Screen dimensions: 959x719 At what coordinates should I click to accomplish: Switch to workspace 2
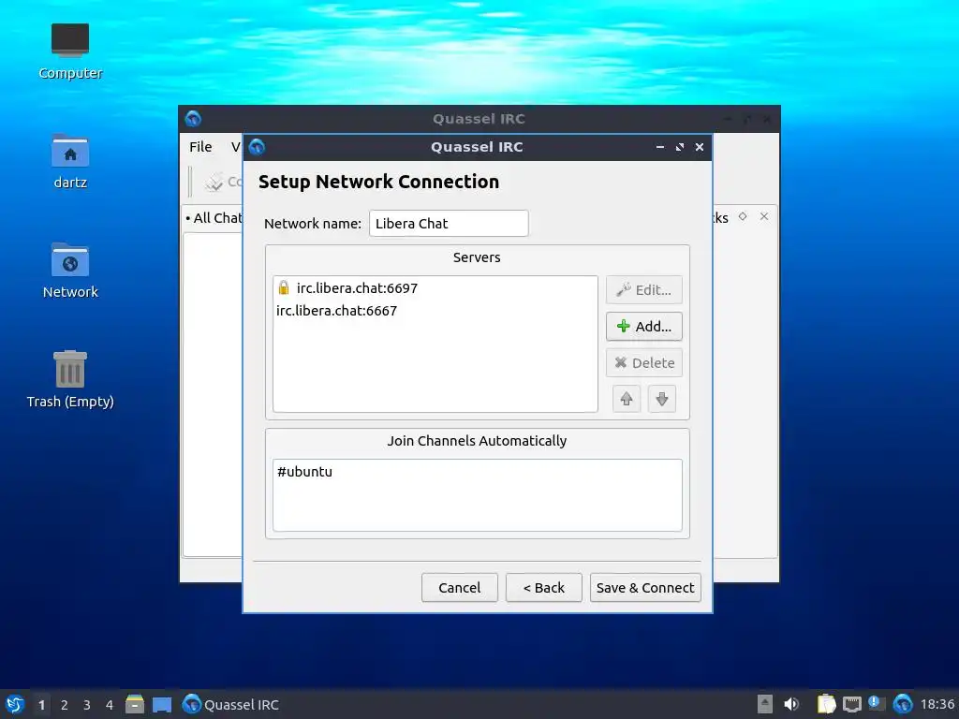pos(65,705)
